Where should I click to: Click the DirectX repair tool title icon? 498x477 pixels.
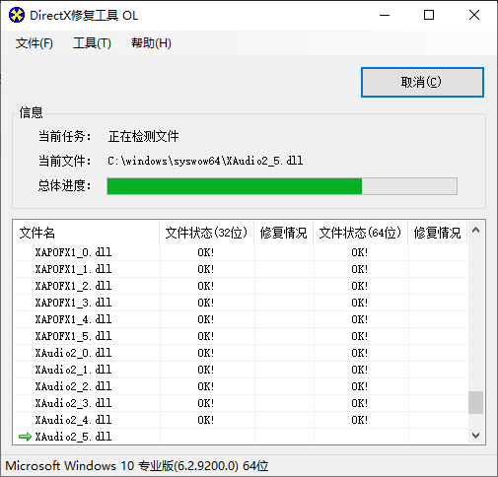[x=17, y=15]
